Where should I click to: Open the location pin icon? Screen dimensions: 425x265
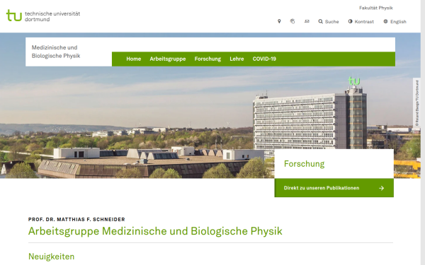(x=279, y=21)
